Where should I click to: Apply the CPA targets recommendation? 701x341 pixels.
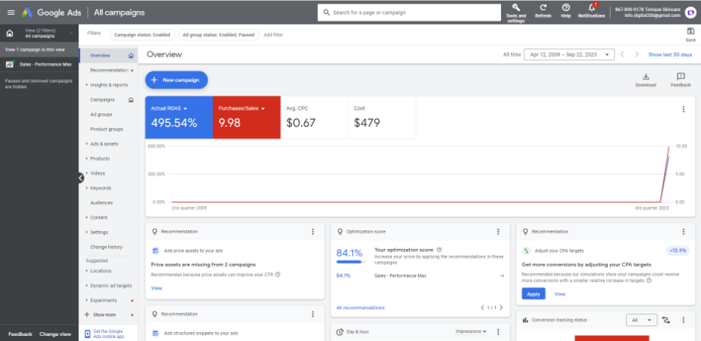click(534, 294)
